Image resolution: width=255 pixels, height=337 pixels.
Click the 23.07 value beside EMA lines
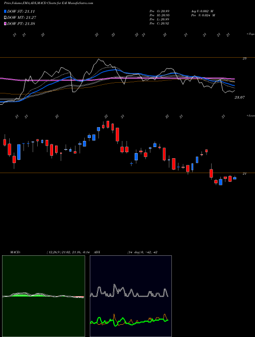(239, 98)
